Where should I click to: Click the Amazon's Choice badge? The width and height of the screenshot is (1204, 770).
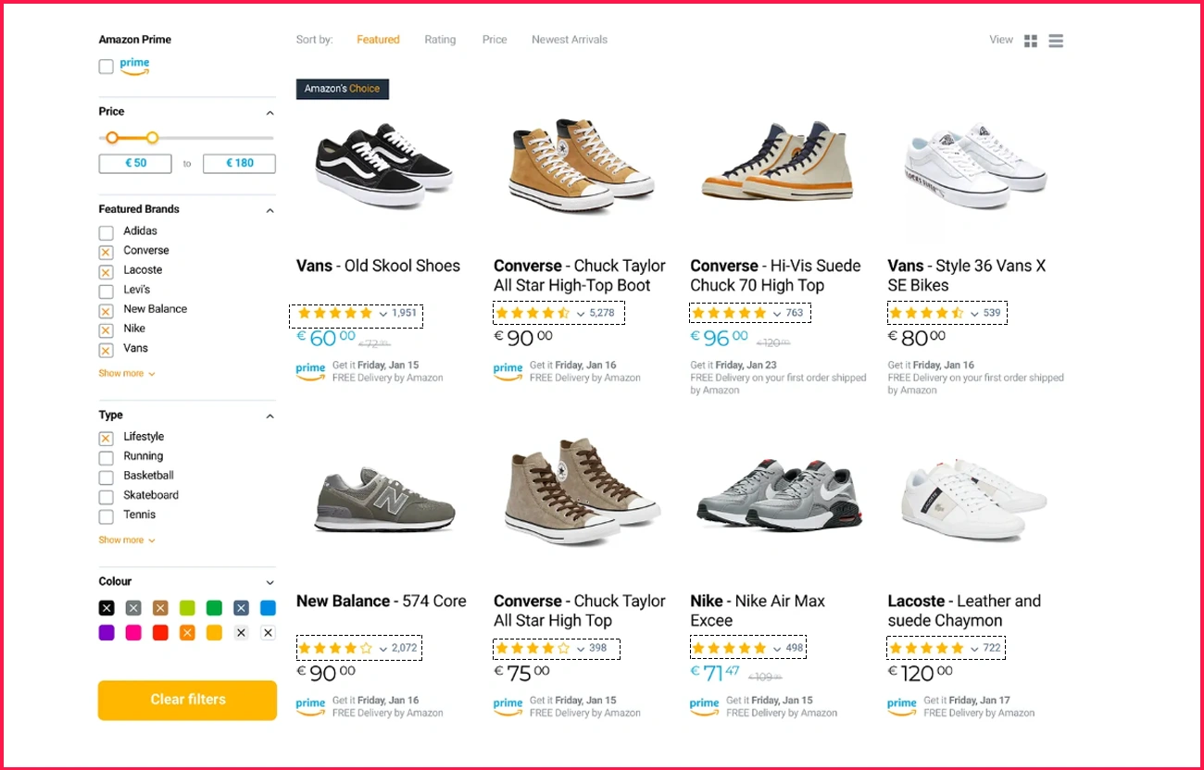coord(343,89)
